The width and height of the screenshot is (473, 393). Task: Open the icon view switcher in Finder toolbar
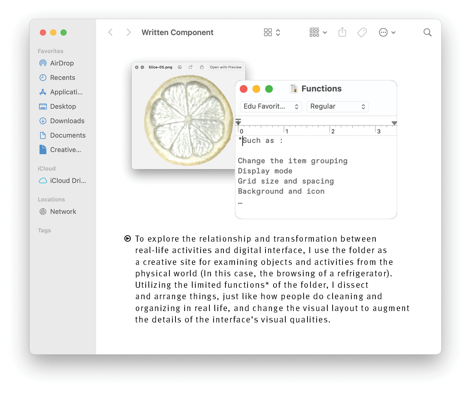pyautogui.click(x=272, y=32)
